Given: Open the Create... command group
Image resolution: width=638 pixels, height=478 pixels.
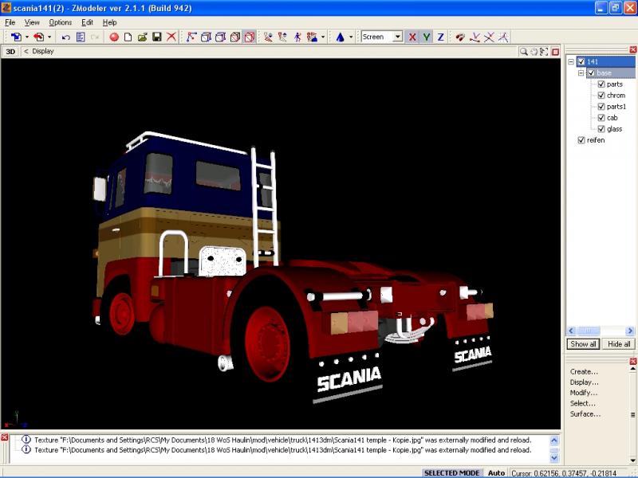Looking at the screenshot, I should click(x=584, y=371).
